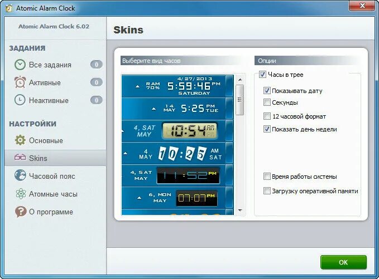
Task: Uncheck Показывать дату option
Action: click(x=267, y=91)
